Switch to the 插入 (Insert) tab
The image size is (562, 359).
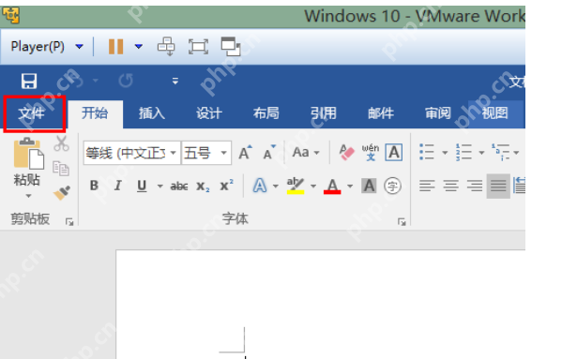152,113
